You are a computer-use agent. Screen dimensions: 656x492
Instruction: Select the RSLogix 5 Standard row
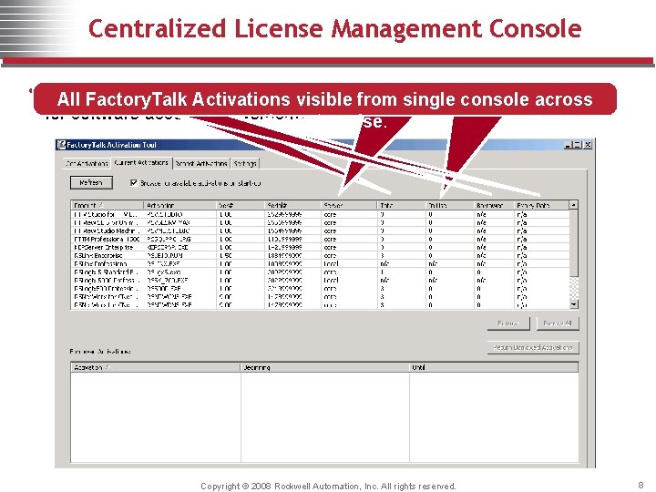tap(320, 272)
